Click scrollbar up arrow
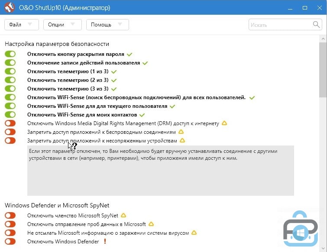This screenshot has width=327, height=252. pos(323,39)
